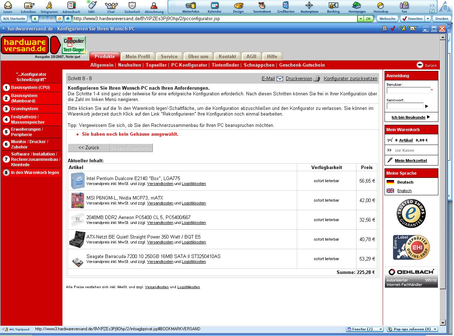Open Schnäppchen submenu item

coord(259,65)
